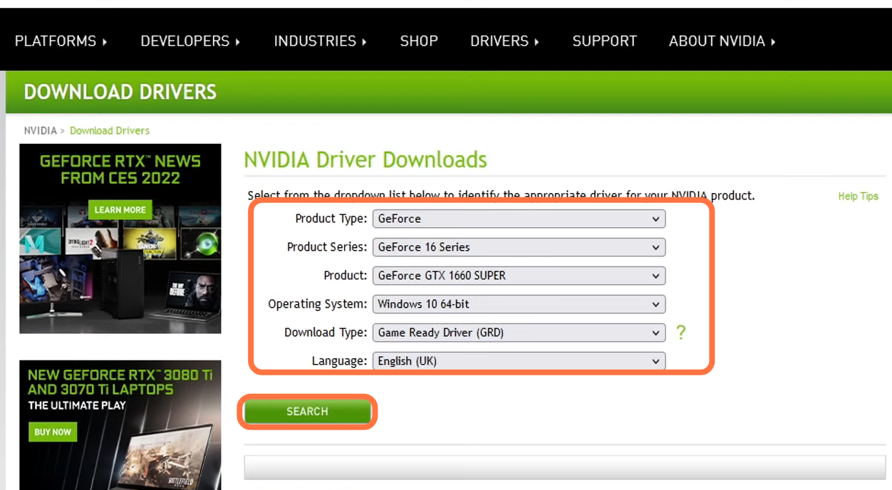Viewport: 892px width, 490px height.
Task: Open the Product Series dropdown
Action: tap(519, 247)
